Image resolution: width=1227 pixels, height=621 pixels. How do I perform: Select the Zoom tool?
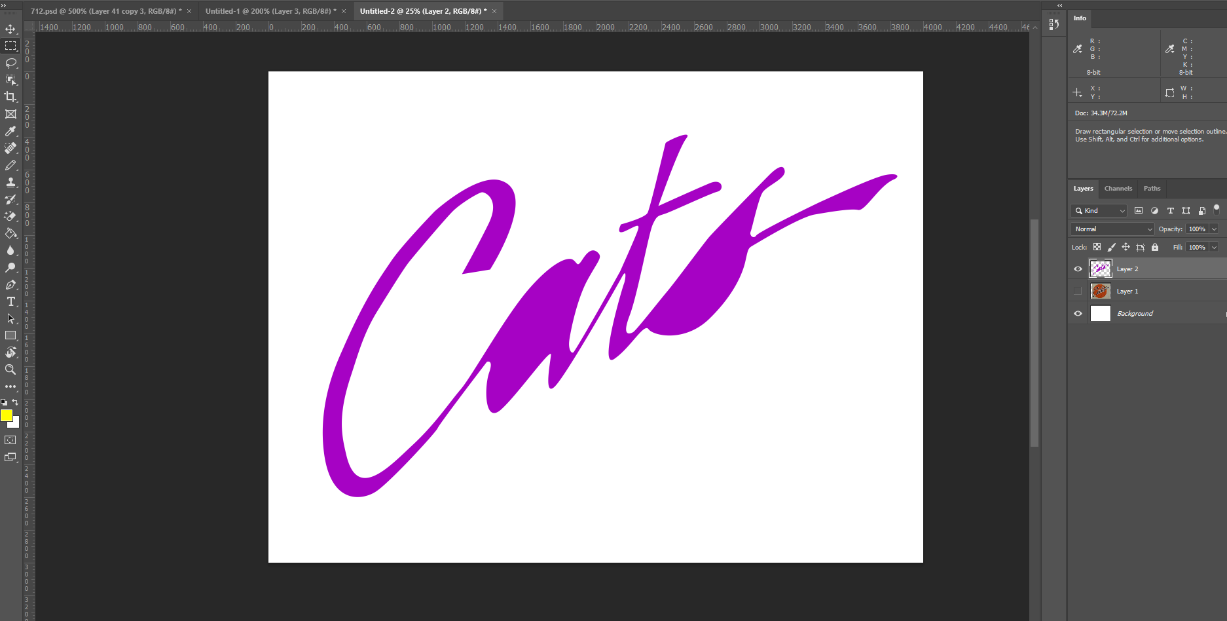pyautogui.click(x=10, y=369)
